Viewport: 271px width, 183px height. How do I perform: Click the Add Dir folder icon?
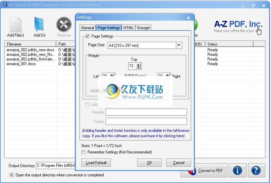(x=39, y=25)
